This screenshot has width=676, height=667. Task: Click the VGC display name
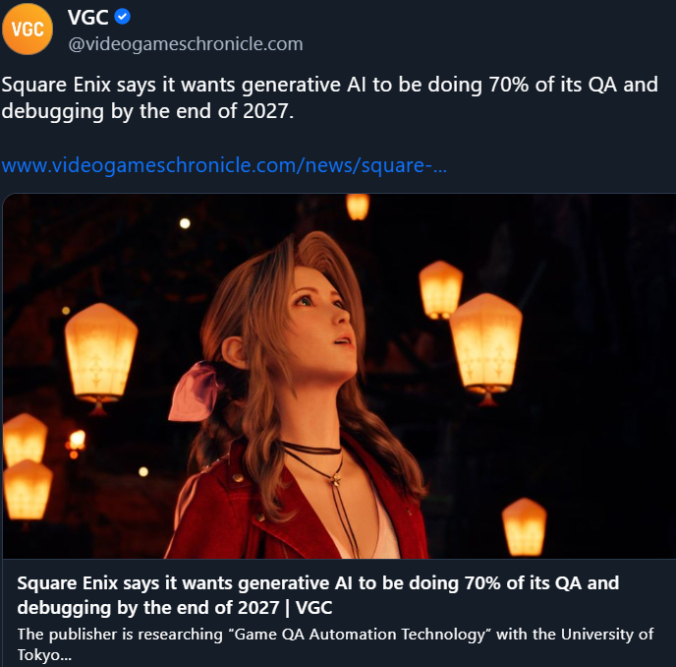(86, 18)
